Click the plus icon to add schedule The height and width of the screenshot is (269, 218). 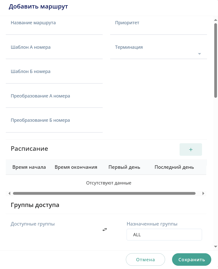[191, 149]
